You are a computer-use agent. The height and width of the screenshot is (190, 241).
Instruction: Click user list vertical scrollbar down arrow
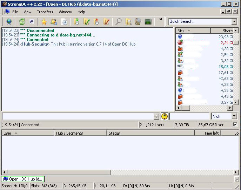tap(236, 102)
